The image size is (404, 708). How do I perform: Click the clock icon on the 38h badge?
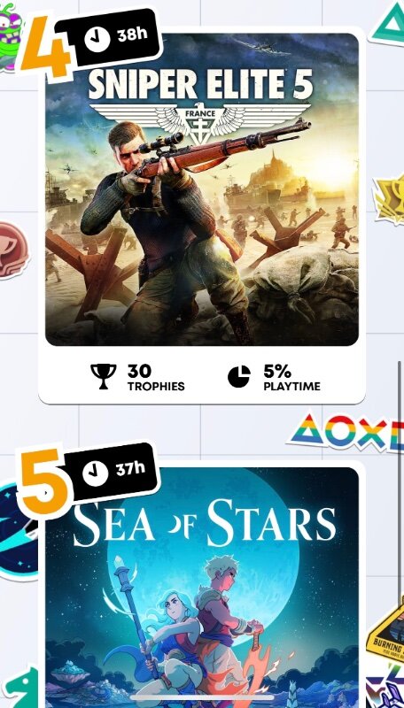point(97,40)
